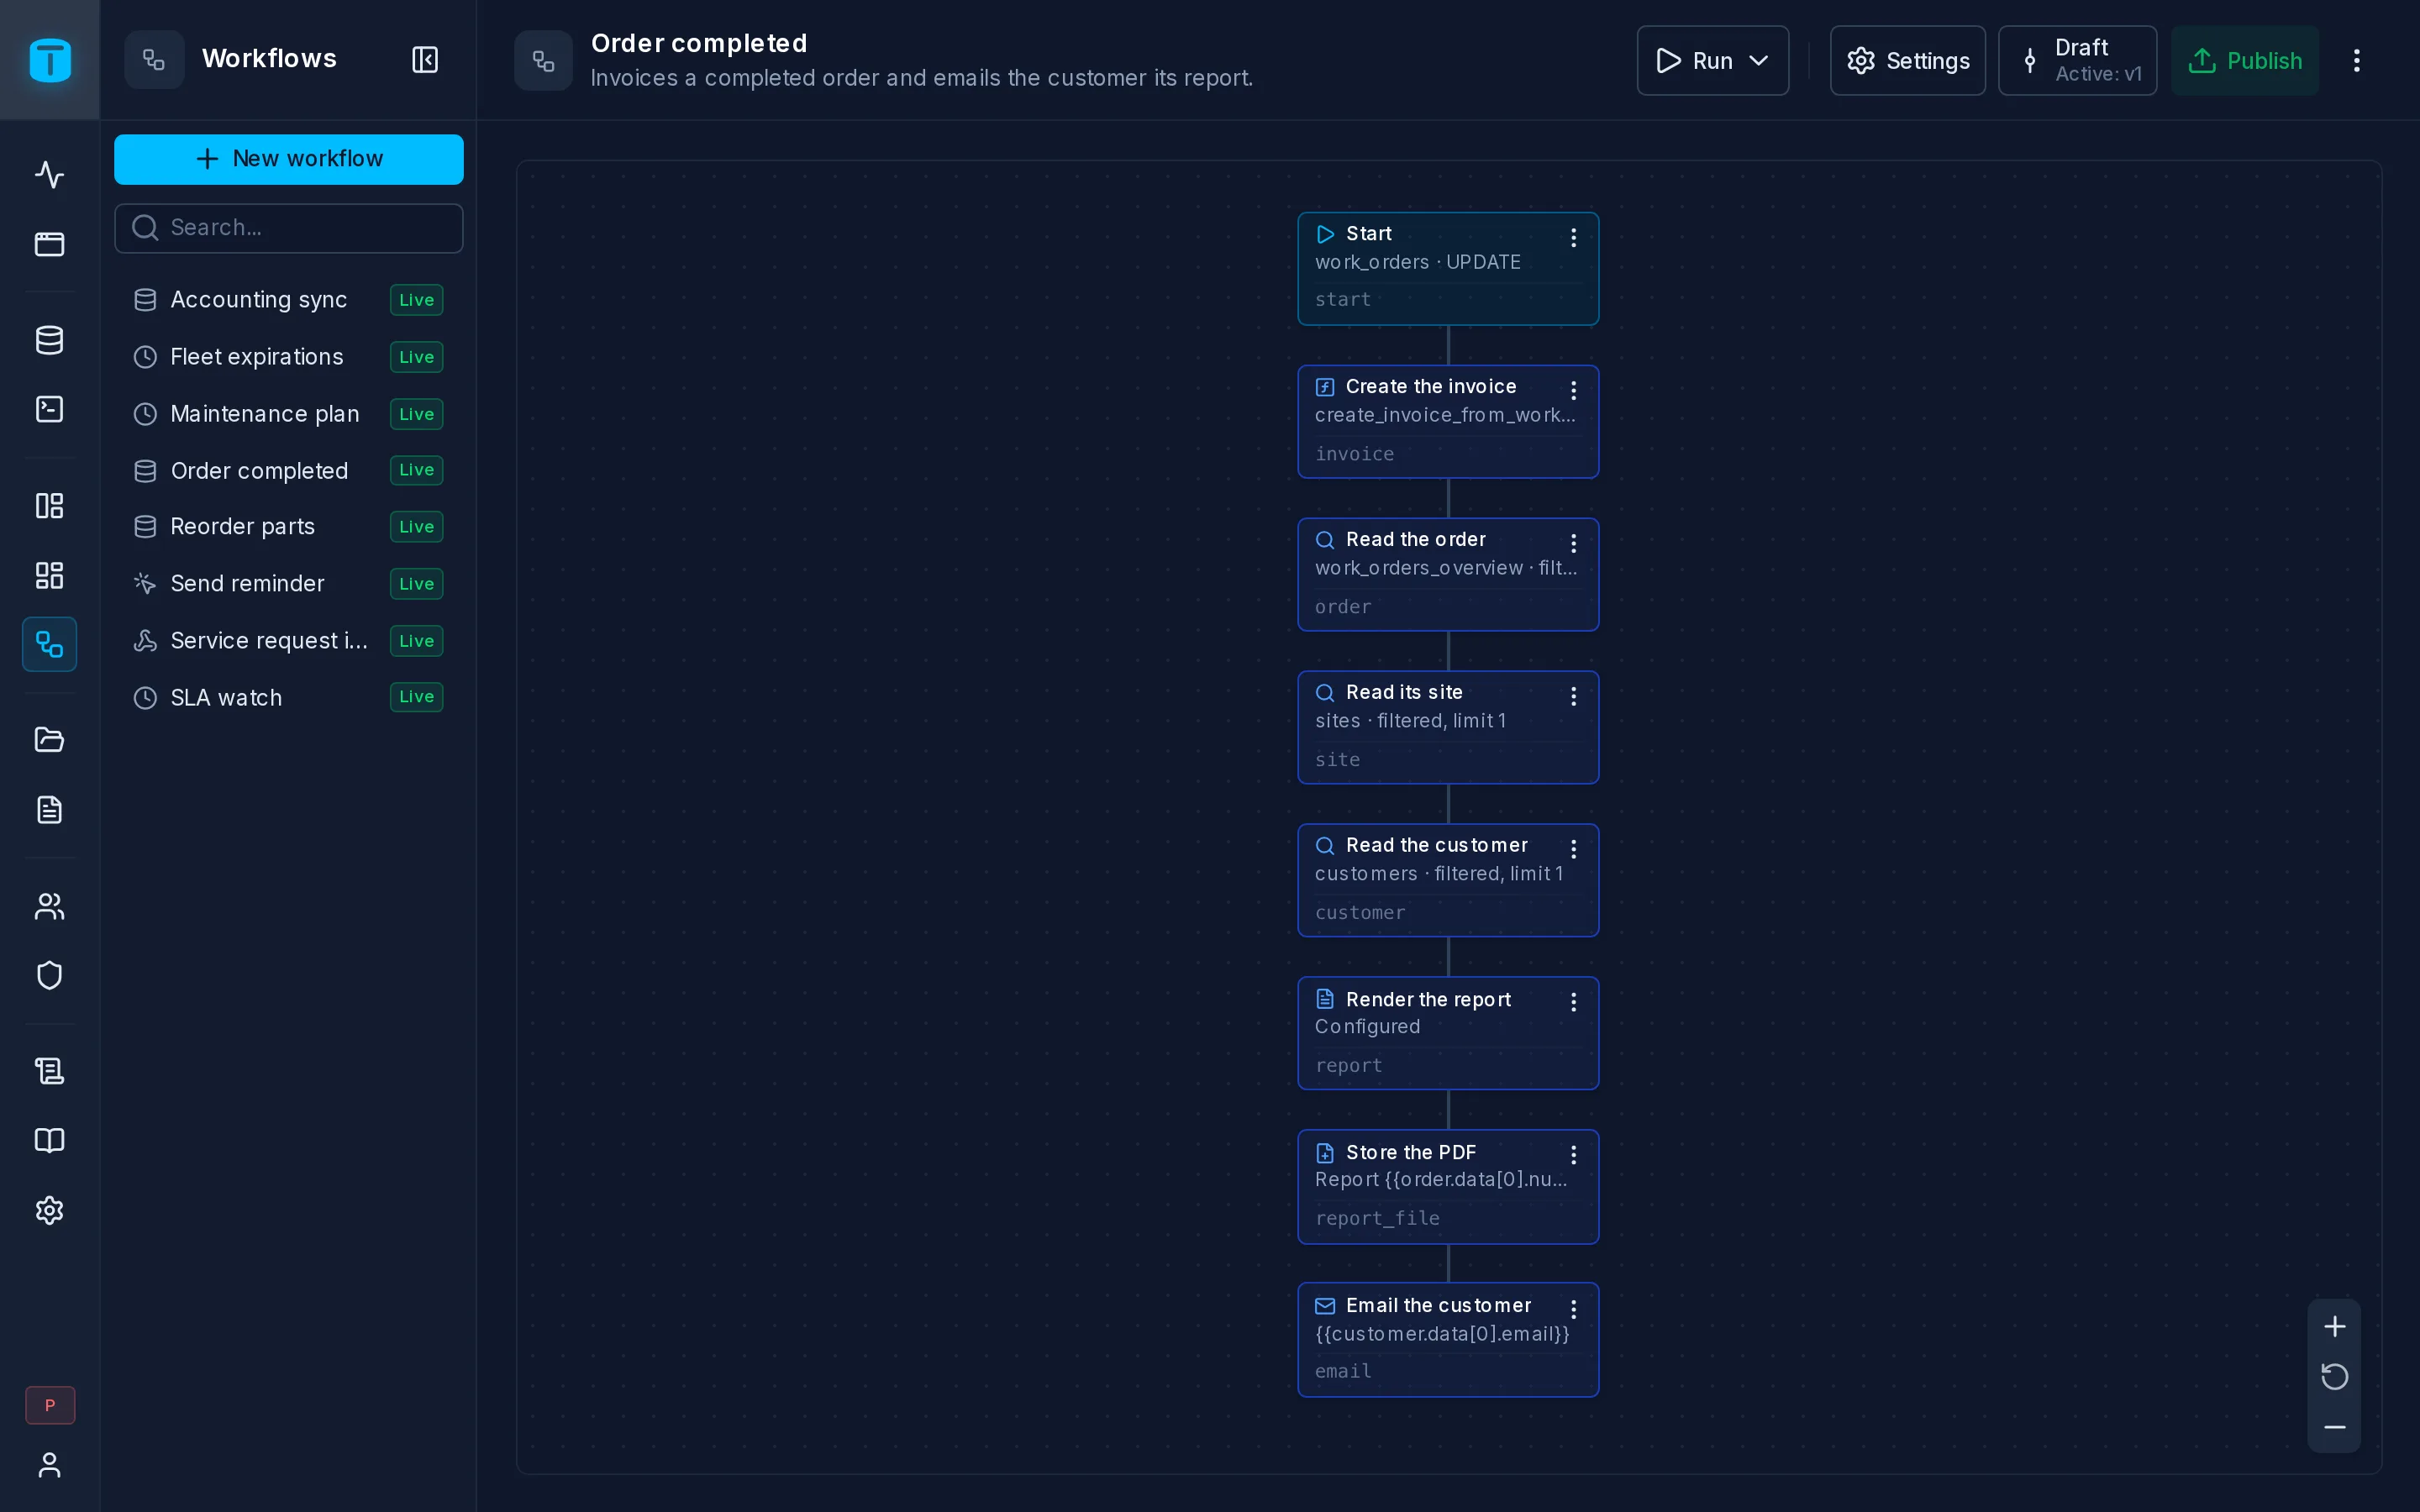This screenshot has width=2420, height=1512.
Task: Open the folder files icon in sidebar
Action: [49, 740]
